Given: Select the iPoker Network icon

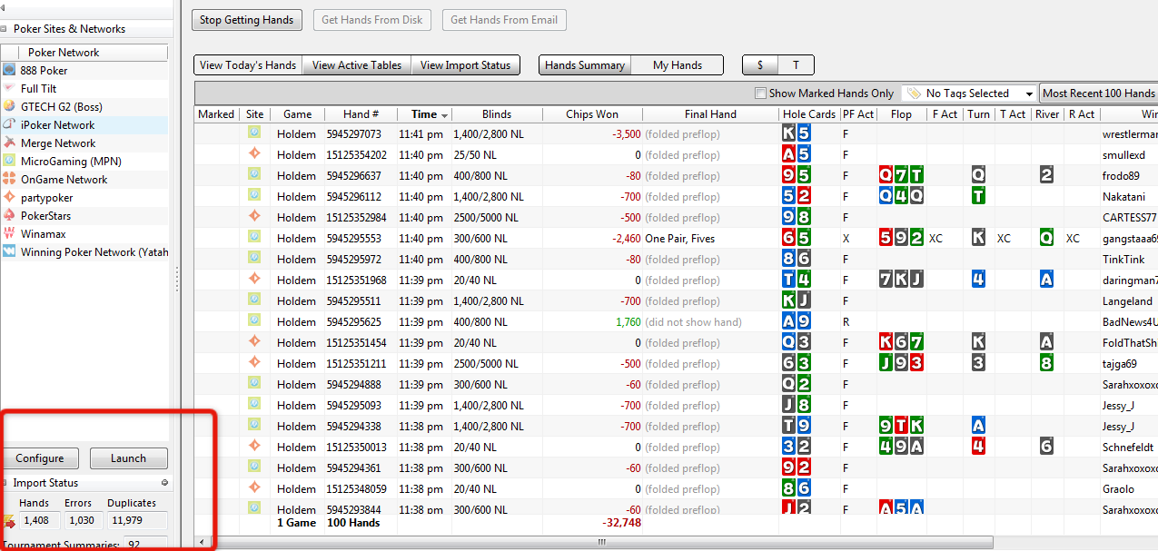Looking at the screenshot, I should tap(9, 124).
